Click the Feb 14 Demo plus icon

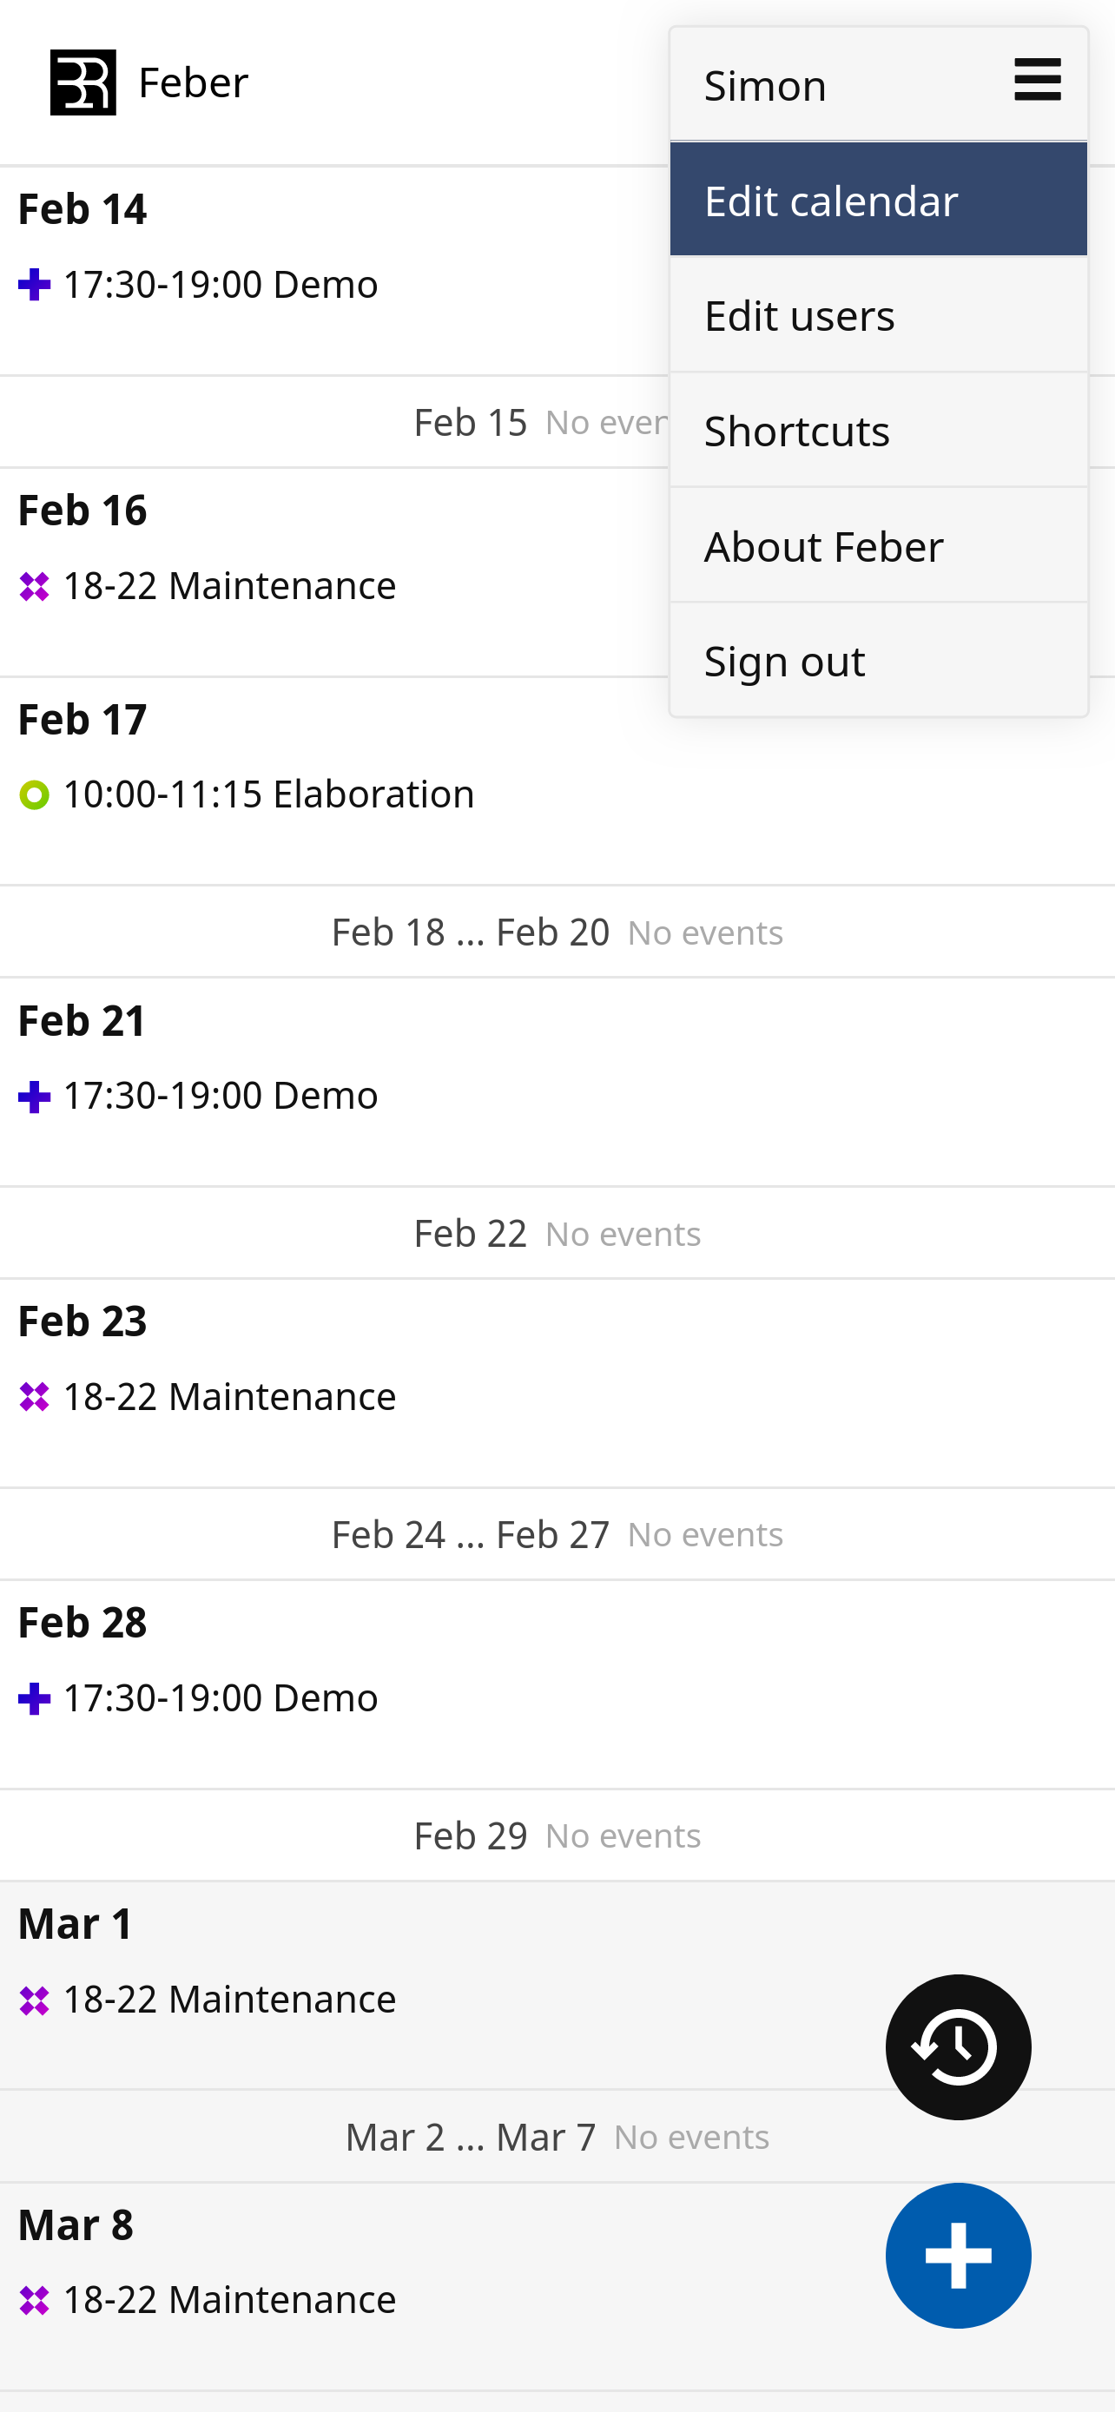(x=35, y=285)
